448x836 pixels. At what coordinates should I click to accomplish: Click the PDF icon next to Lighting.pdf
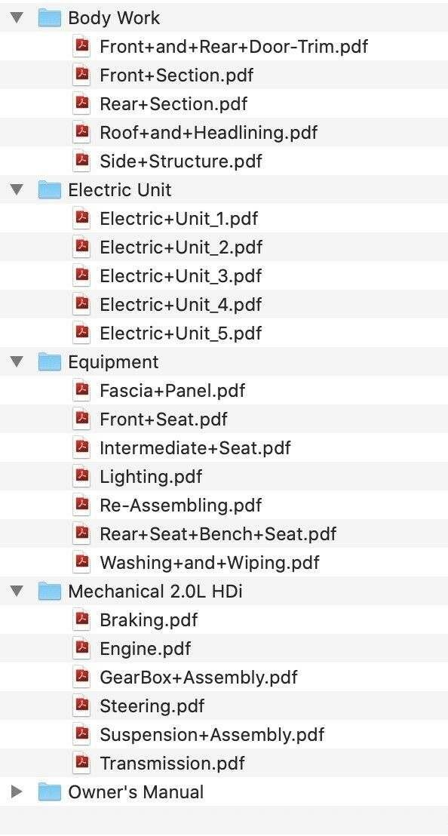pyautogui.click(x=81, y=476)
